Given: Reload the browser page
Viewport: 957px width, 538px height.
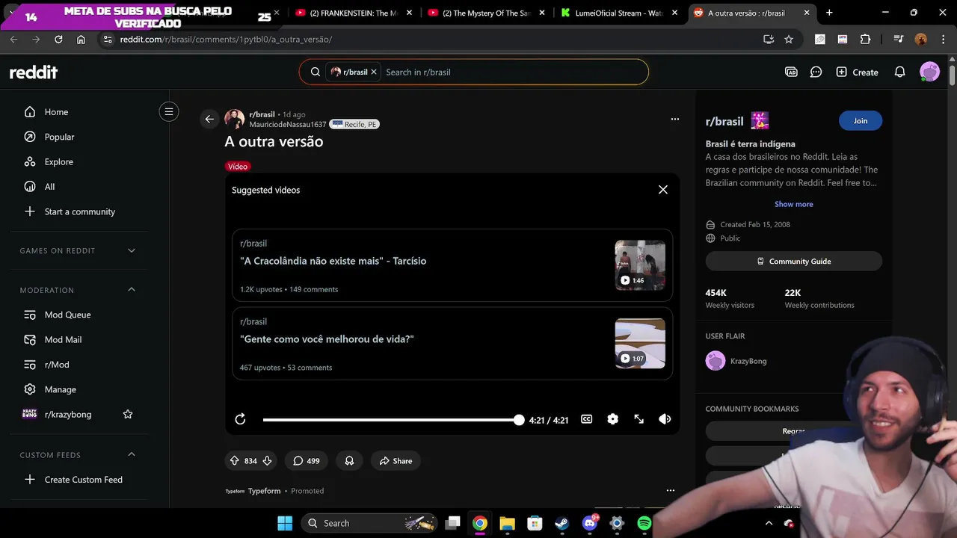Looking at the screenshot, I should (x=58, y=40).
